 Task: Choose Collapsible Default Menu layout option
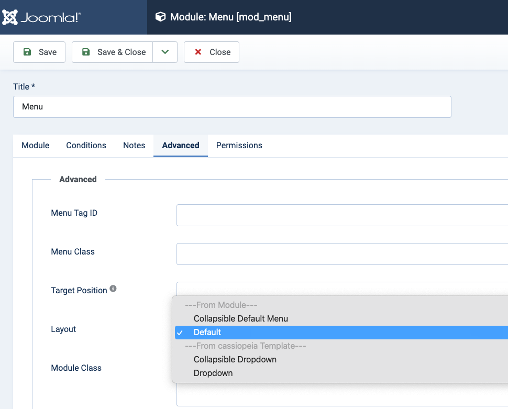[240, 318]
